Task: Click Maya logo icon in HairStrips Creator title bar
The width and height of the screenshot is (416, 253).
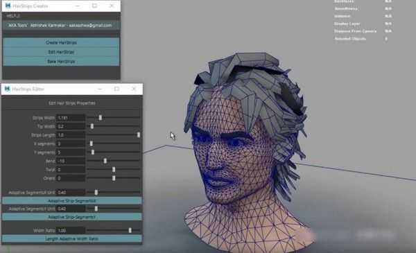Action: point(8,6)
